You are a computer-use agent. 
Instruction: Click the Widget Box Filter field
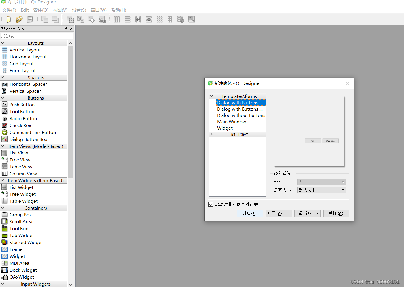(37, 36)
